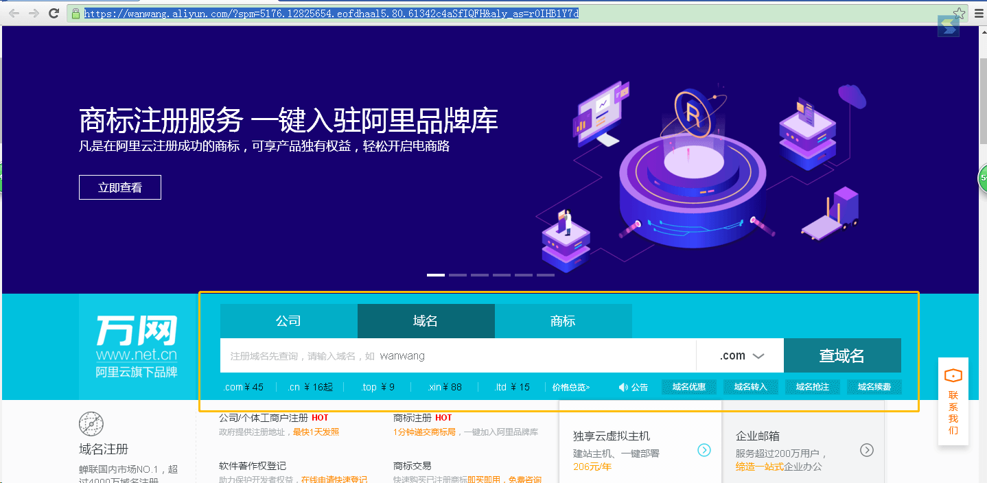
Task: Click the 域名抢注 button
Action: coord(813,387)
